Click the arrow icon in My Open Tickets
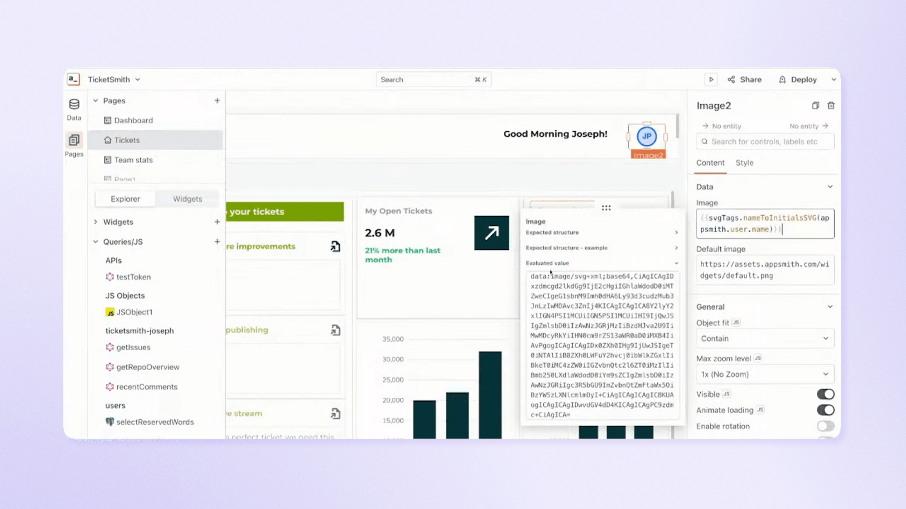The width and height of the screenshot is (906, 509). 492,233
